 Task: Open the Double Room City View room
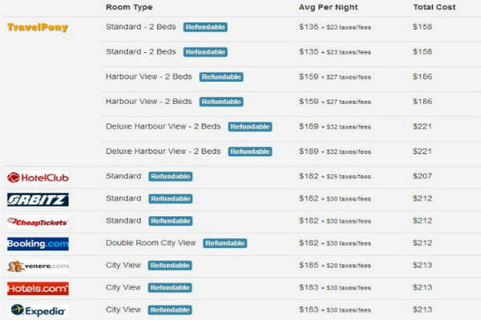(151, 243)
